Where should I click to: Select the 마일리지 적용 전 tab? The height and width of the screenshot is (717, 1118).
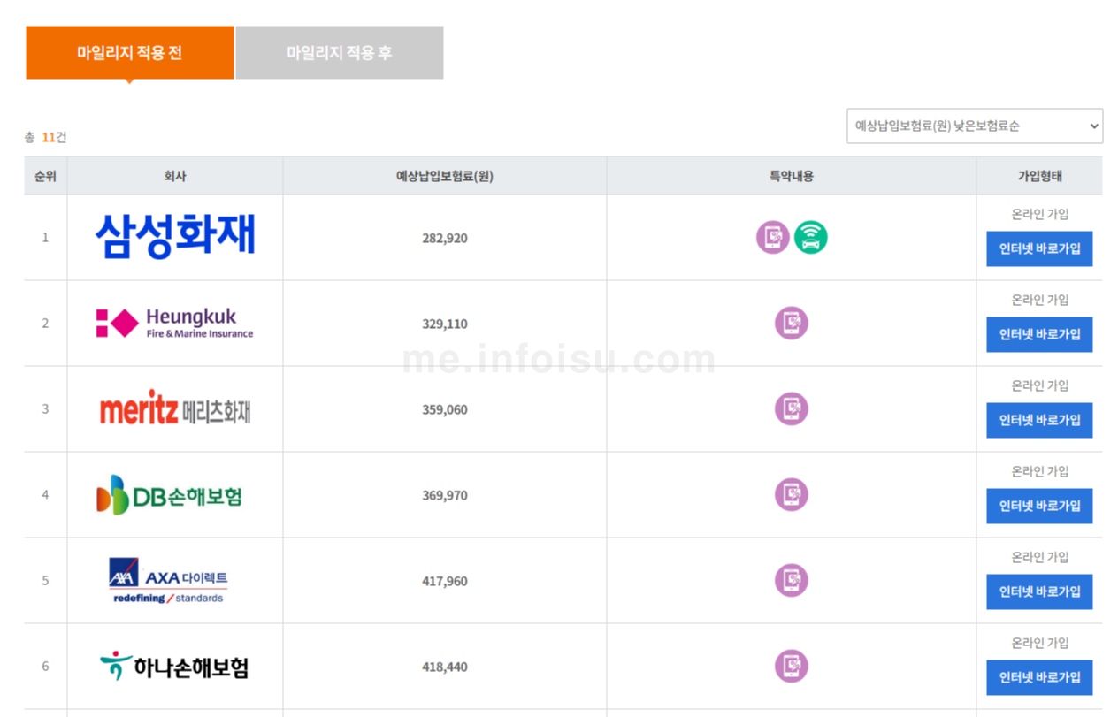130,53
